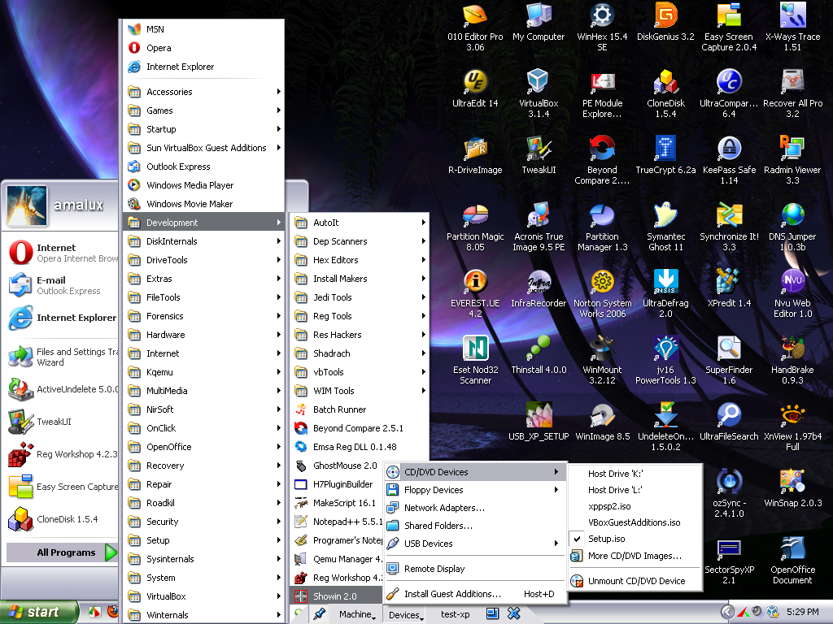Launch Eset Nod32 Scanner icon
This screenshot has height=624, width=833.
(475, 361)
